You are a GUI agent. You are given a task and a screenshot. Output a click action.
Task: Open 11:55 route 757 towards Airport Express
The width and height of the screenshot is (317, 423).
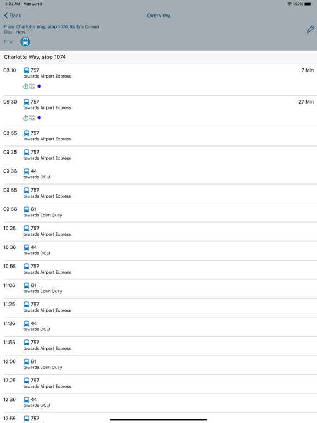coord(158,345)
